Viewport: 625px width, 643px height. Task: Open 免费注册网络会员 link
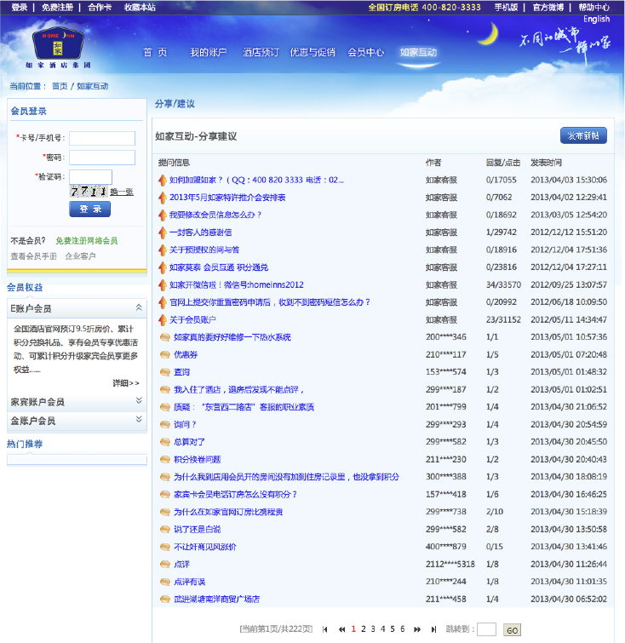87,241
